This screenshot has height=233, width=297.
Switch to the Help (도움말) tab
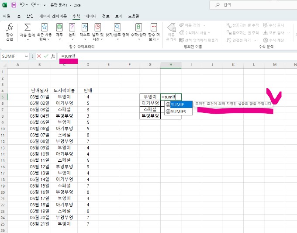pos(134,16)
